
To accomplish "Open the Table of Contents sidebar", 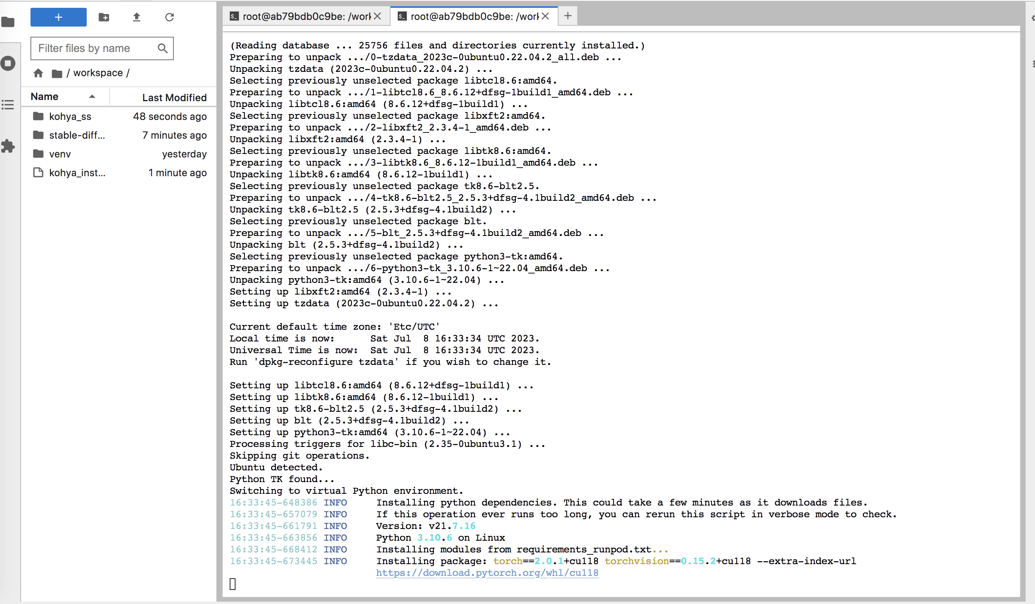I will (8, 105).
